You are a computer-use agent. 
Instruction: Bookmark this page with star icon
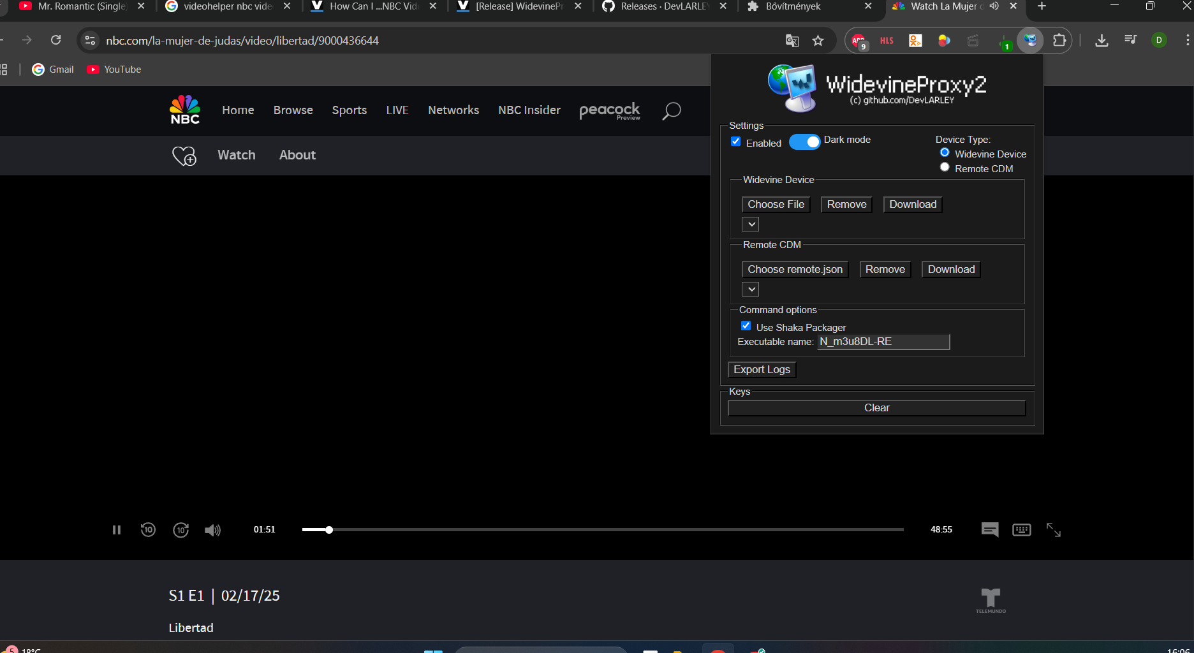click(818, 41)
